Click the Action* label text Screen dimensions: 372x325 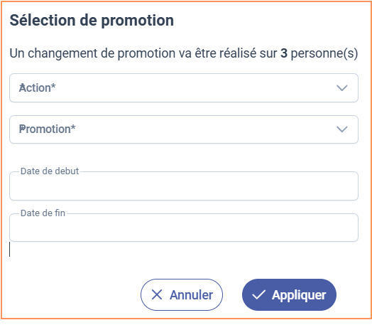point(37,88)
